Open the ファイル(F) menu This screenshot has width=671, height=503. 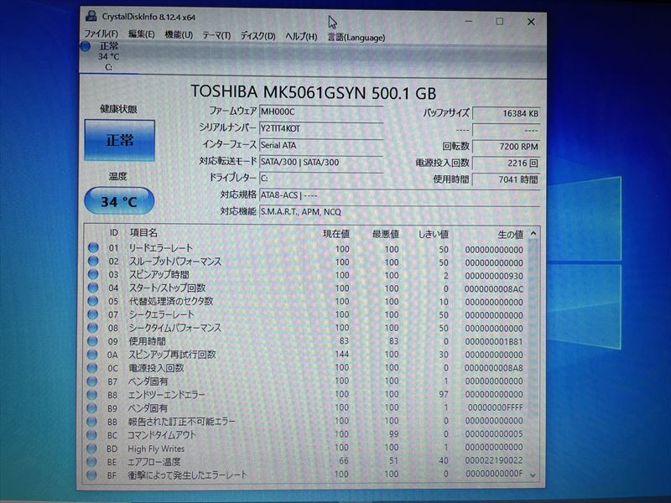[x=101, y=34]
